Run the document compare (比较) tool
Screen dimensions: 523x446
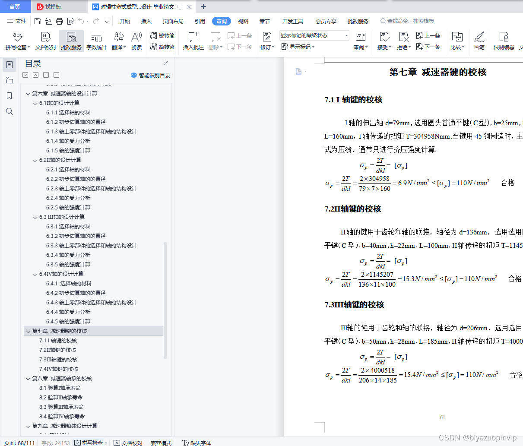click(457, 41)
